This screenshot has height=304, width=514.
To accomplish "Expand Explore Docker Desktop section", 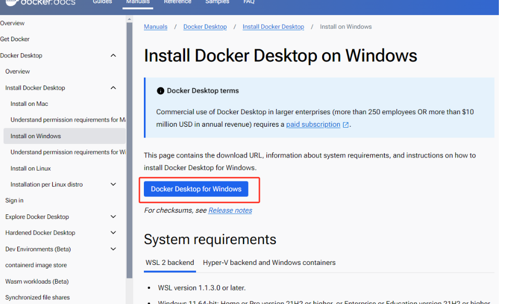I will coord(113,217).
